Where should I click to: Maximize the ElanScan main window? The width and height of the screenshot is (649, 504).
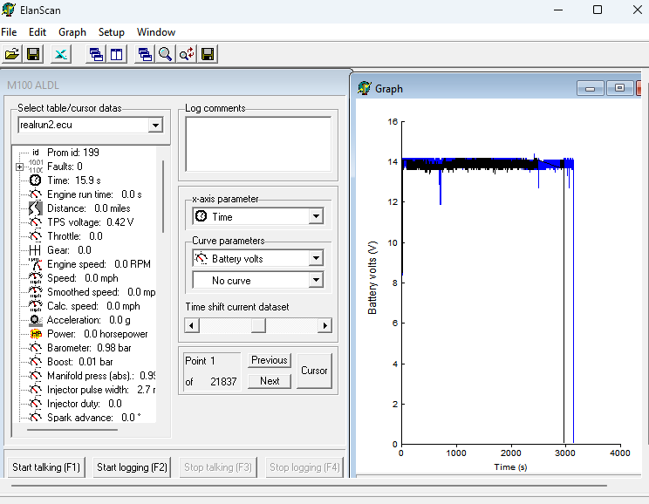coord(598,10)
